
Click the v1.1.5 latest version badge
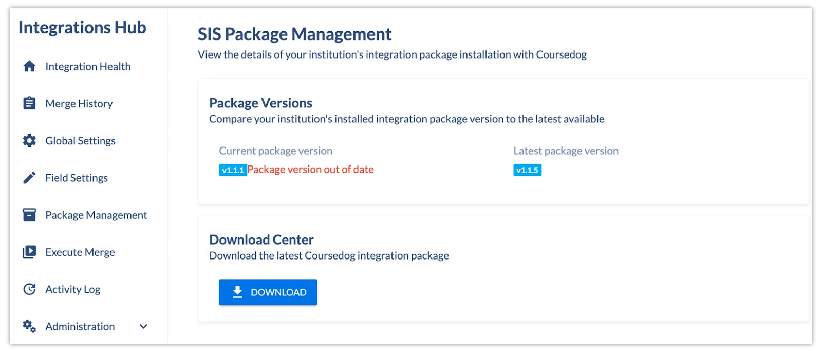pyautogui.click(x=527, y=170)
